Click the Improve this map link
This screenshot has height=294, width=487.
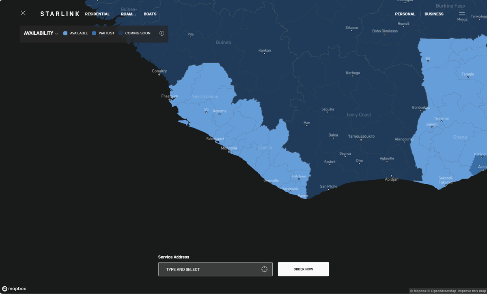(472, 291)
